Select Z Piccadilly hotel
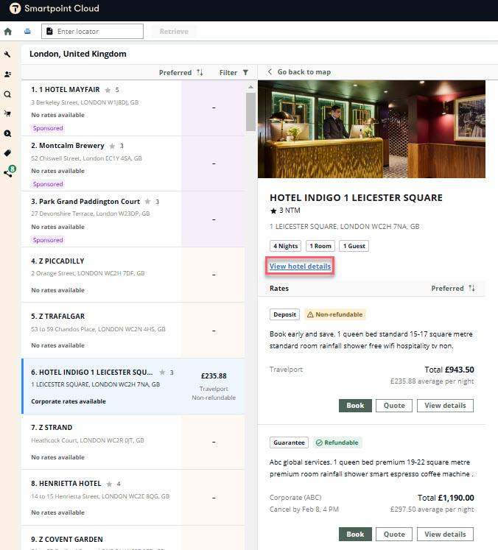 133,275
